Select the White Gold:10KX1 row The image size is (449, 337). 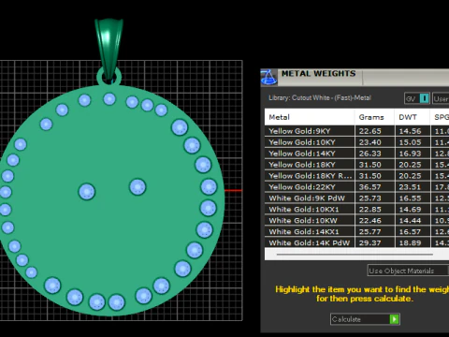click(x=356, y=210)
